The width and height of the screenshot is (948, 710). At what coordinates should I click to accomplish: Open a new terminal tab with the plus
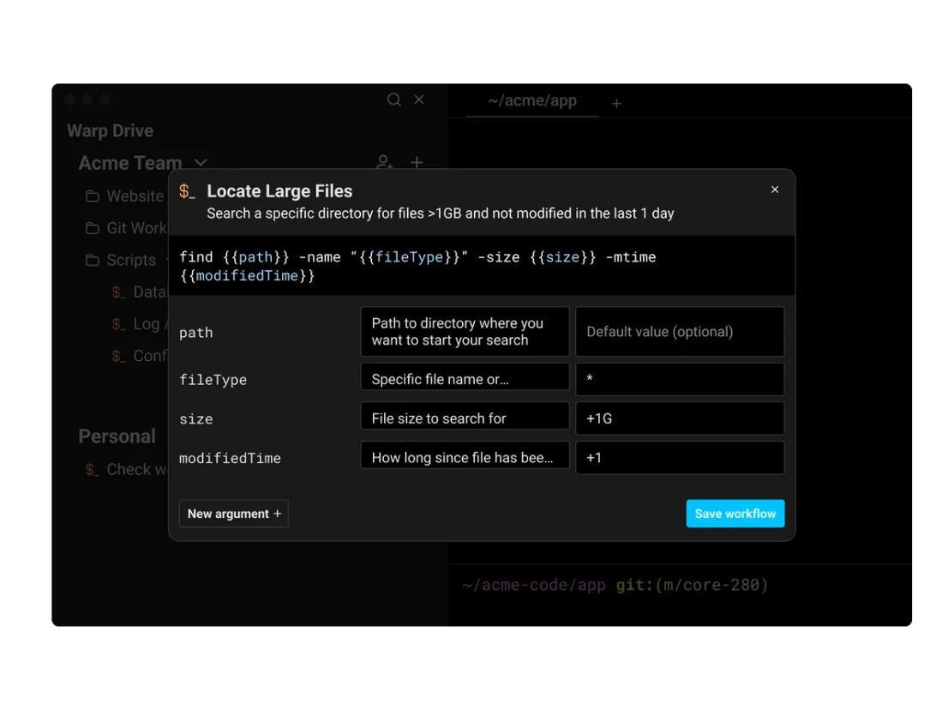(x=616, y=103)
